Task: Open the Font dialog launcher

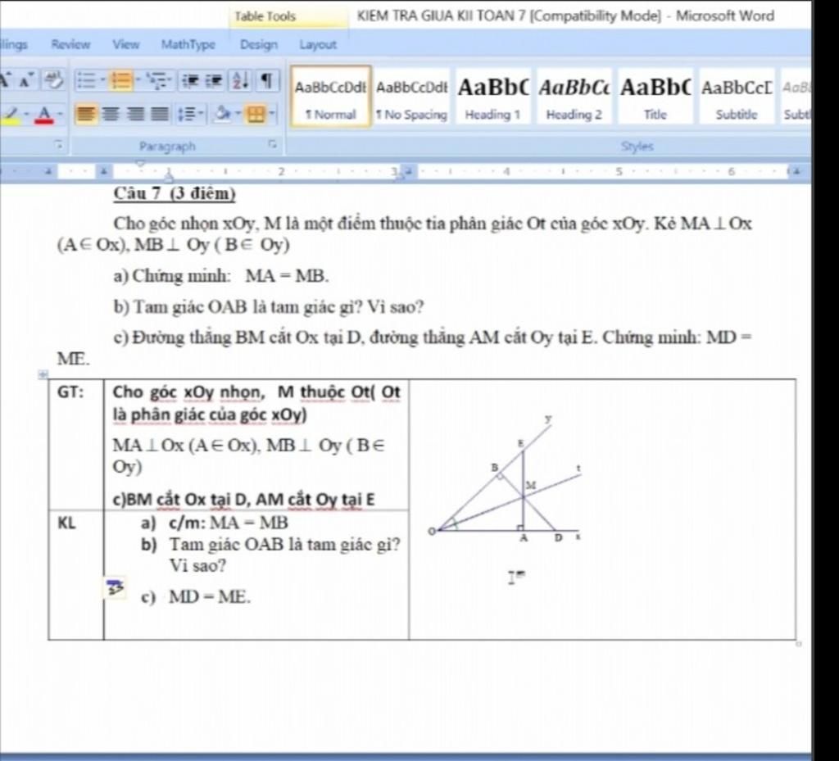Action: tap(60, 144)
